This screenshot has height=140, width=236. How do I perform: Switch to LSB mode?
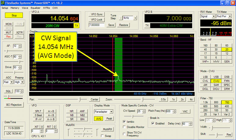[x=205, y=77]
